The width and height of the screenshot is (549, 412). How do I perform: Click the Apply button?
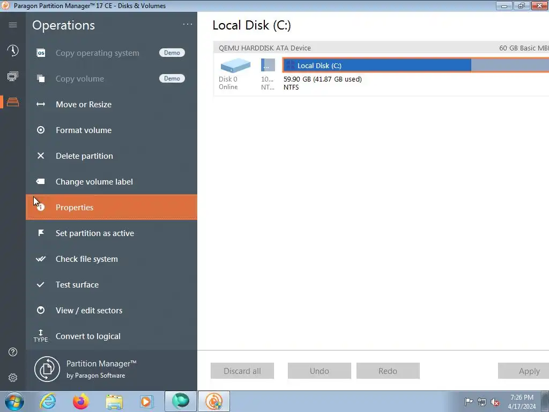pos(523,371)
